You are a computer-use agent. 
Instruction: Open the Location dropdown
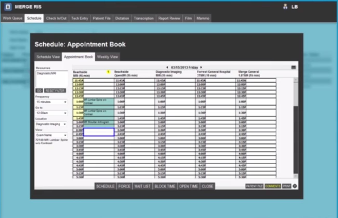(51, 124)
